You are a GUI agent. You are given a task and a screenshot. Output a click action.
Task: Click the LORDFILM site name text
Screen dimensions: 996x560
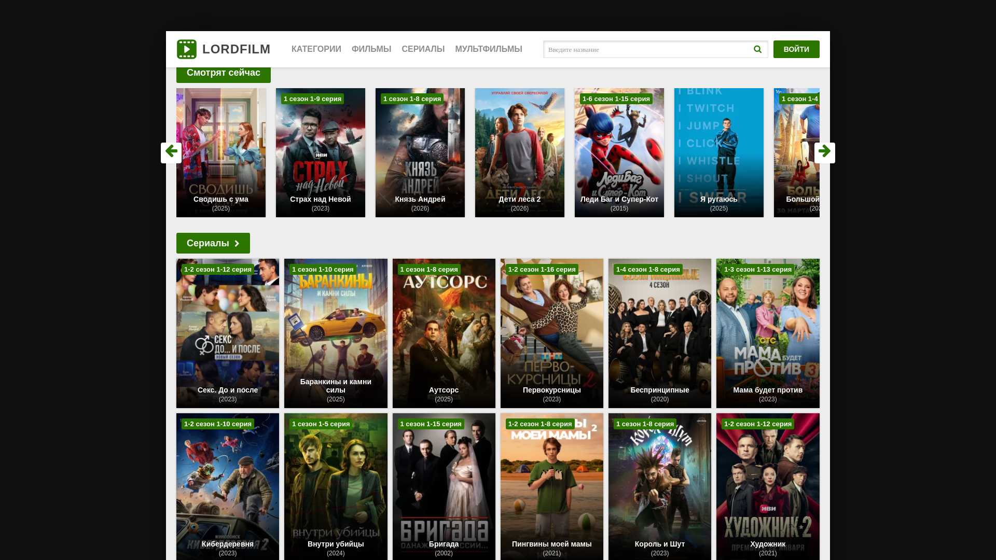coord(237,49)
